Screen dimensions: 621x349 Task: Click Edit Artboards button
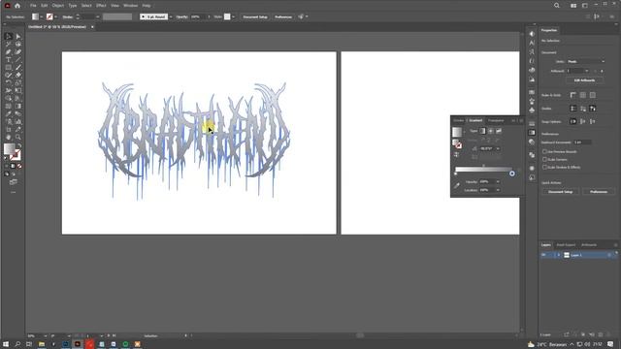[x=584, y=80]
